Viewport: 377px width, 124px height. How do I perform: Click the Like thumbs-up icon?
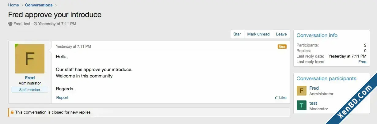tap(277, 98)
